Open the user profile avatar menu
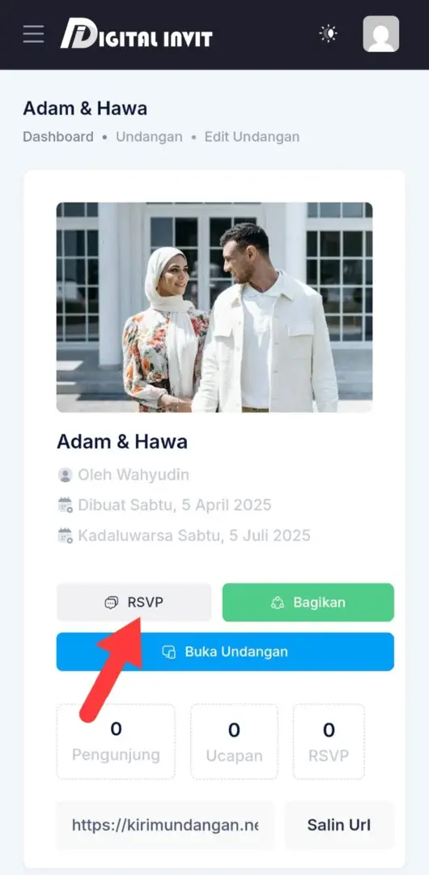Viewport: 429px width, 875px height. [x=380, y=34]
